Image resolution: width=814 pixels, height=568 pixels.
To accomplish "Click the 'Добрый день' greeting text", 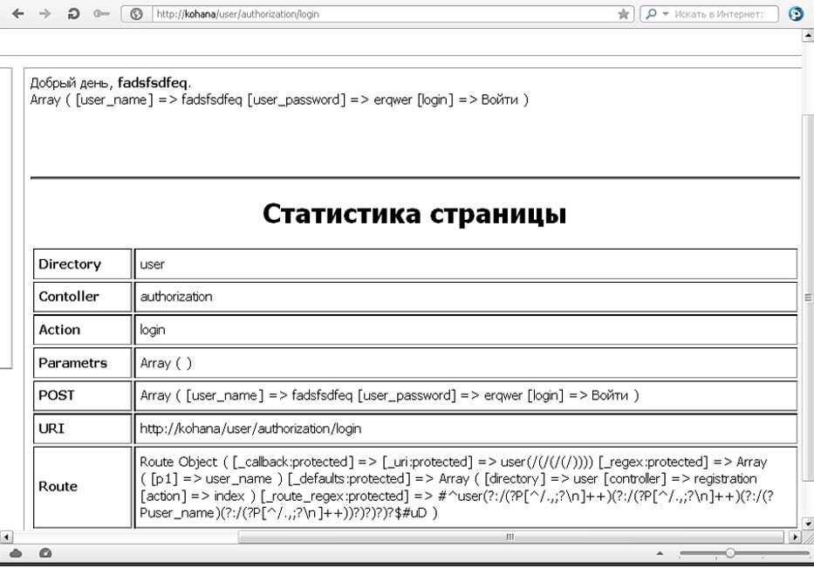I will click(x=69, y=83).
